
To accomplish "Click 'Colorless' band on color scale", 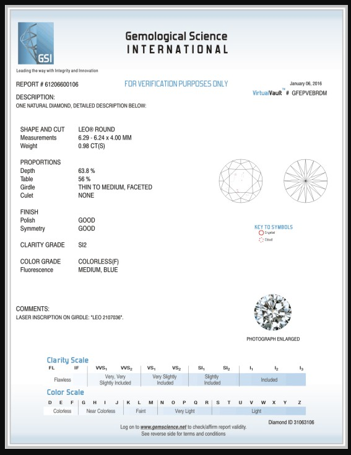I will (62, 411).
